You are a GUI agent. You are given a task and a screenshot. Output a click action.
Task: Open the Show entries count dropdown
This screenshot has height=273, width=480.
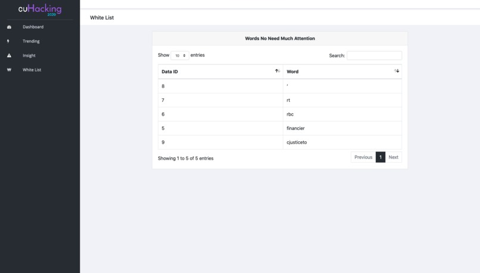pyautogui.click(x=180, y=55)
